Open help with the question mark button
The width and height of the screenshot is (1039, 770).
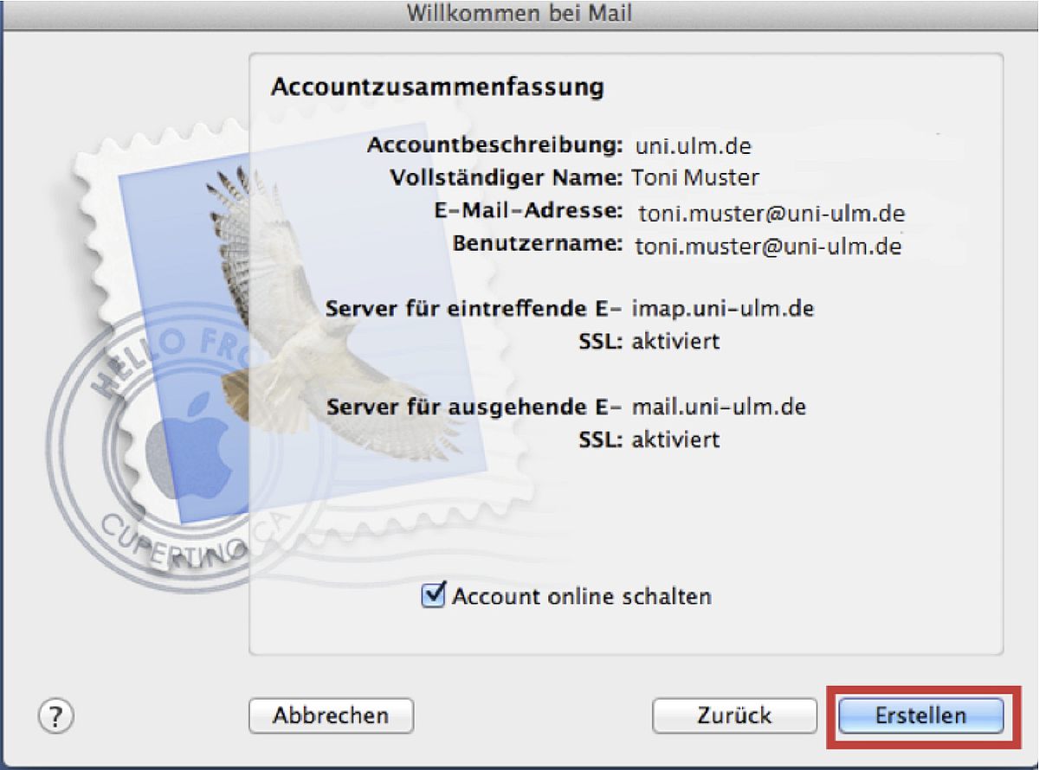(57, 715)
